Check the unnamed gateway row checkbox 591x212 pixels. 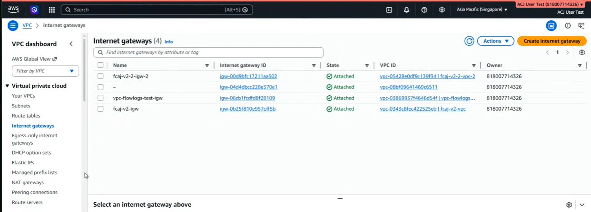point(100,87)
